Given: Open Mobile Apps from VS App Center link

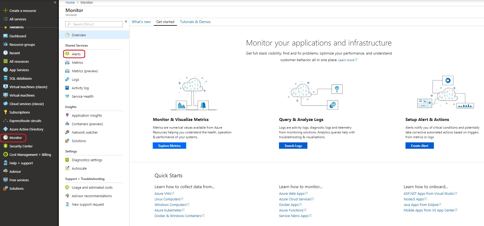Looking at the screenshot, I should click(x=430, y=210).
